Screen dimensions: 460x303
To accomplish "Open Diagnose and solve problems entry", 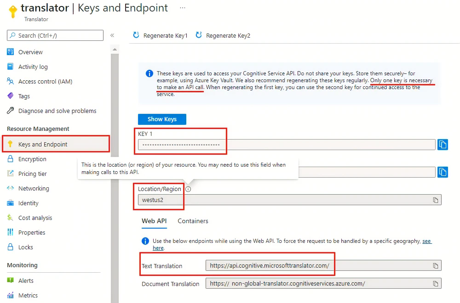I will tap(57, 111).
